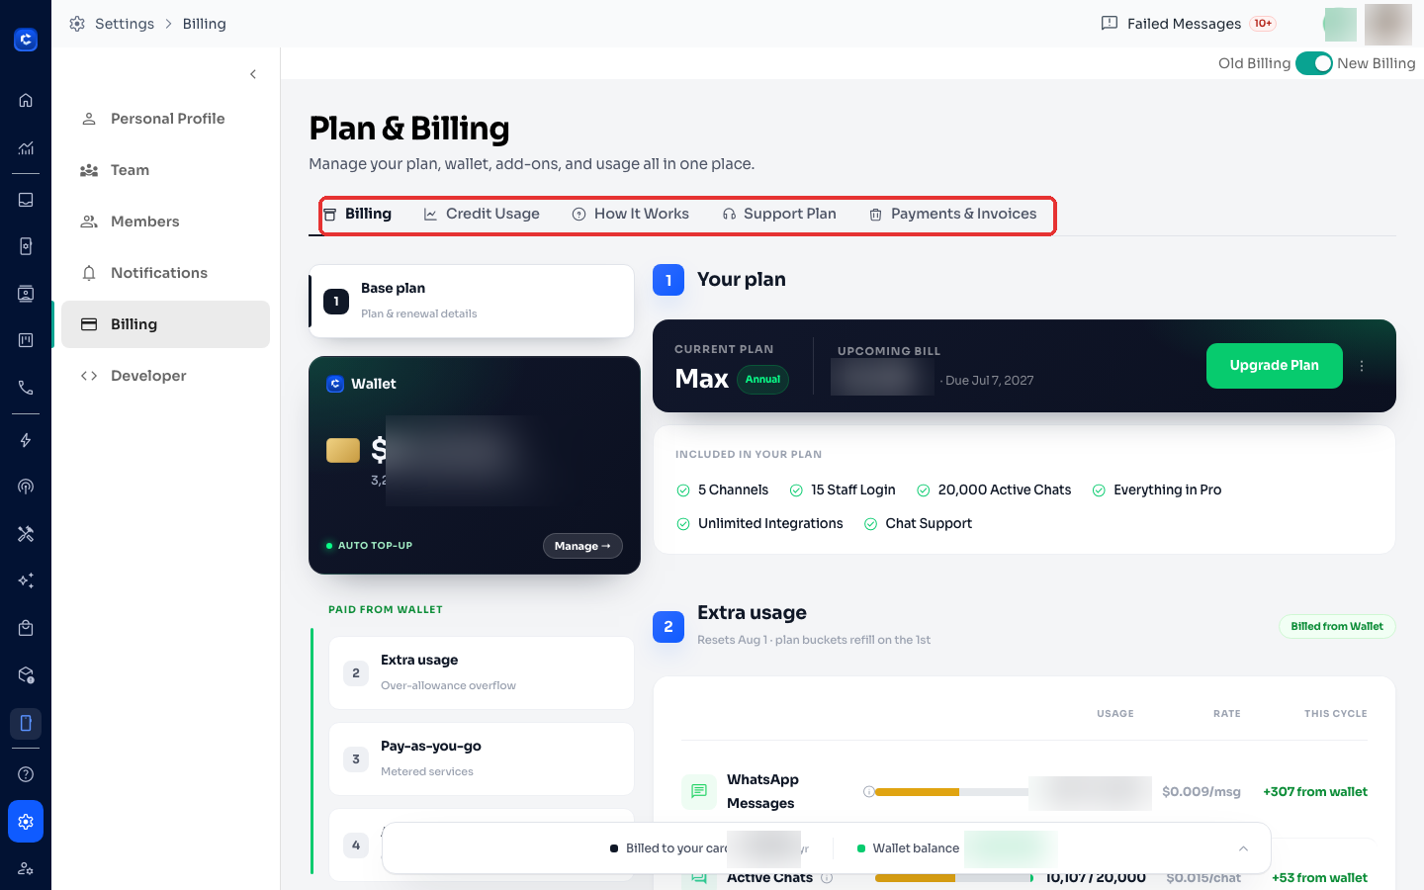Open the shopping bag icon in rail
This screenshot has width=1424, height=890.
point(26,628)
